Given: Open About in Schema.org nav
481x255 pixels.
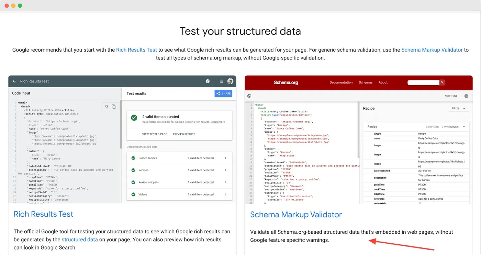Looking at the screenshot, I should pos(383,82).
